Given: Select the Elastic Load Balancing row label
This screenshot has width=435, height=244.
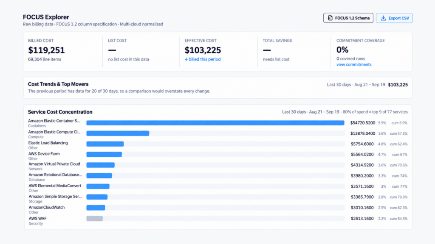Looking at the screenshot, I should [x=48, y=143].
